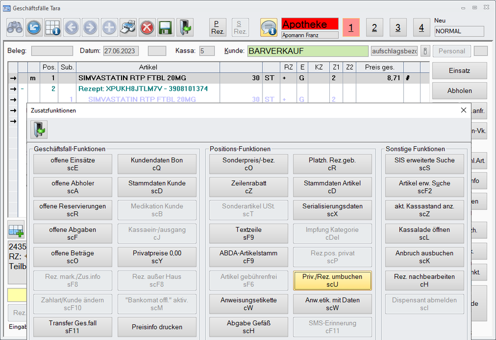The height and width of the screenshot is (340, 496).
Task: Click the printer icon in toolbar
Action: pos(128,27)
